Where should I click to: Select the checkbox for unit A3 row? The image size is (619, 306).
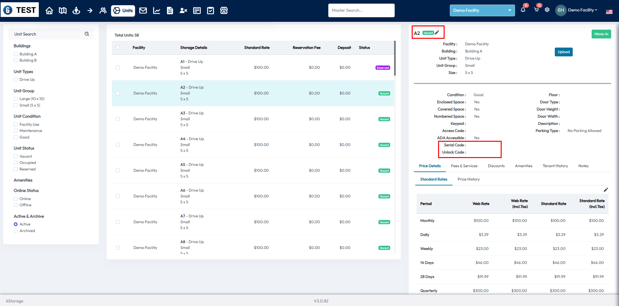(118, 119)
